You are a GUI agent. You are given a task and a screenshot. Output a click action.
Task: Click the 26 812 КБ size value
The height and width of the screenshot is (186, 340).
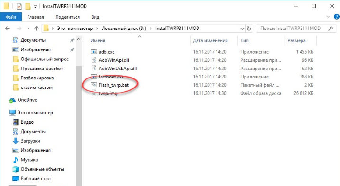(303, 93)
